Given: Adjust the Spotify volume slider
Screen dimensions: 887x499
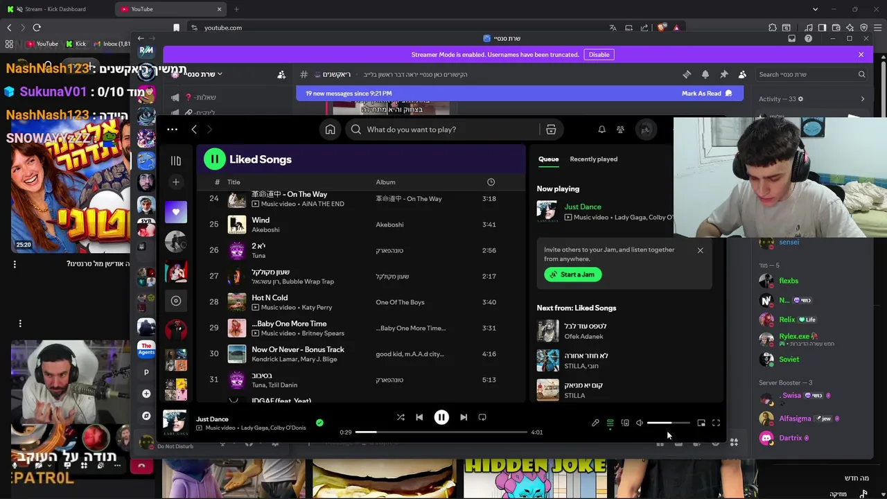Looking at the screenshot, I should (x=668, y=423).
